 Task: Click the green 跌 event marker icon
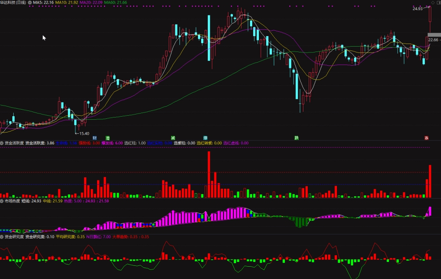(296, 138)
